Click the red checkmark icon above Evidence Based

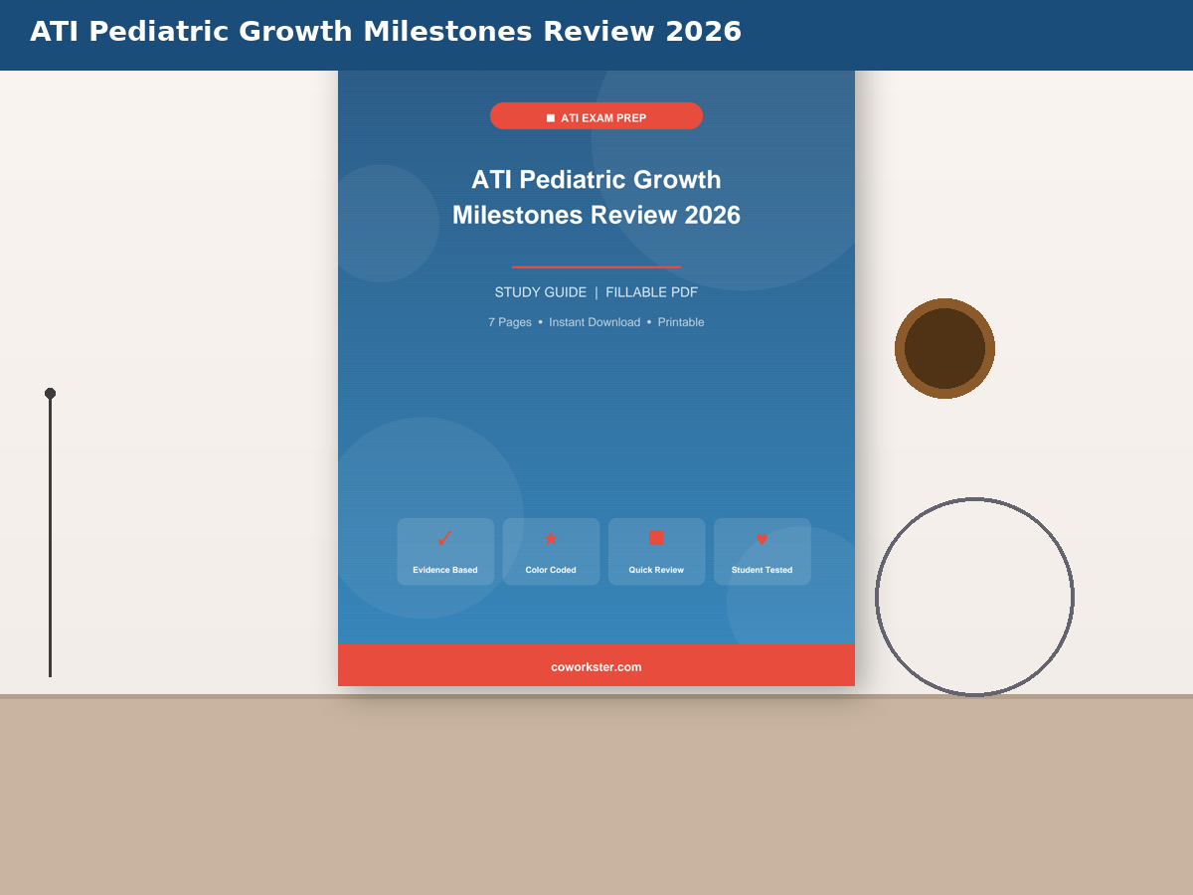point(444,538)
